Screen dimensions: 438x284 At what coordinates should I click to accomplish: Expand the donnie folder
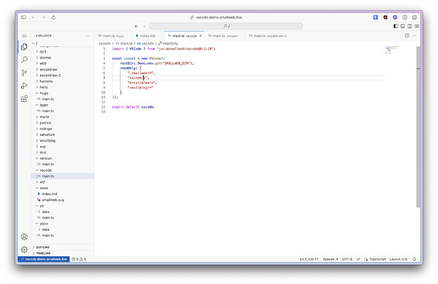point(63,58)
